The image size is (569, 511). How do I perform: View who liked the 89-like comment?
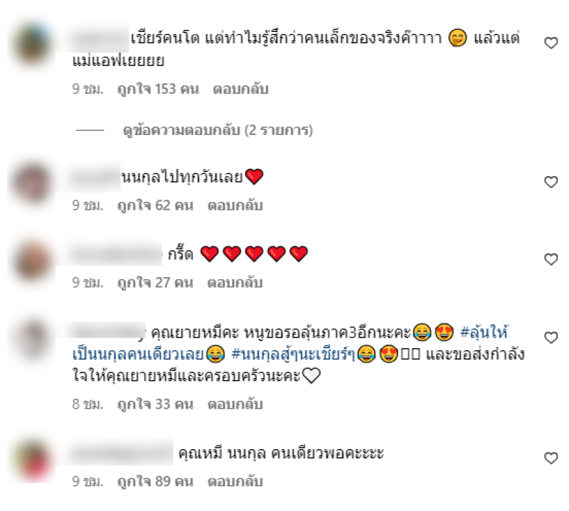point(155,481)
